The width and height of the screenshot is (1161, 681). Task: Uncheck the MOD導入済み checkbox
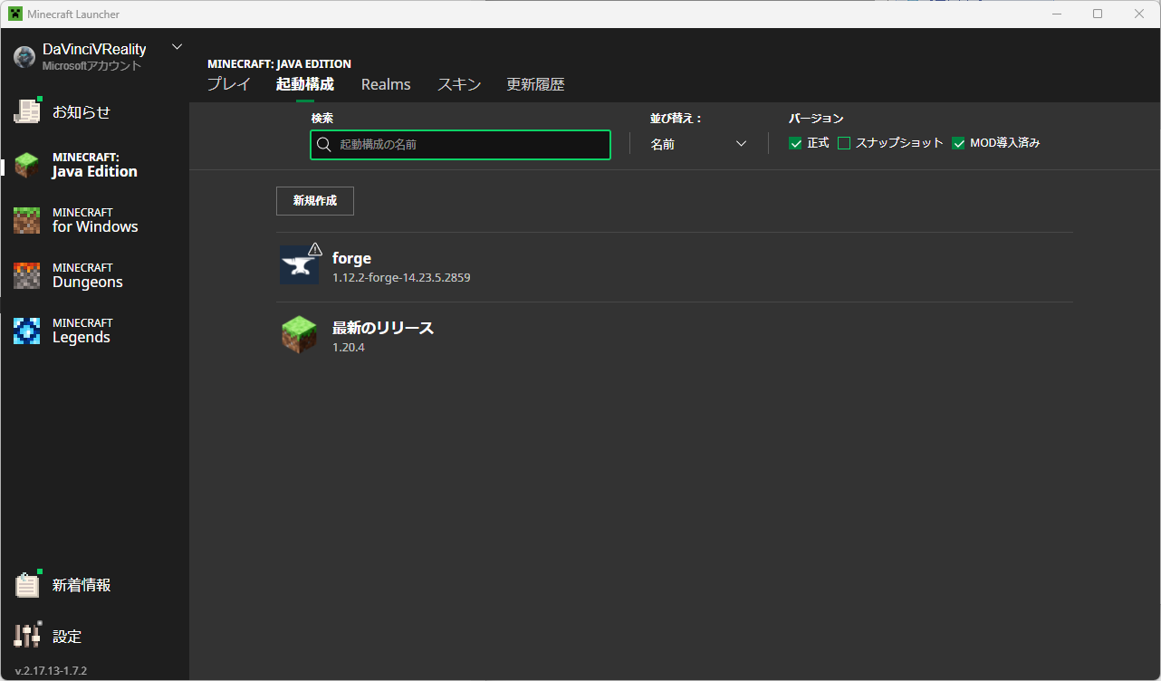pyautogui.click(x=958, y=143)
